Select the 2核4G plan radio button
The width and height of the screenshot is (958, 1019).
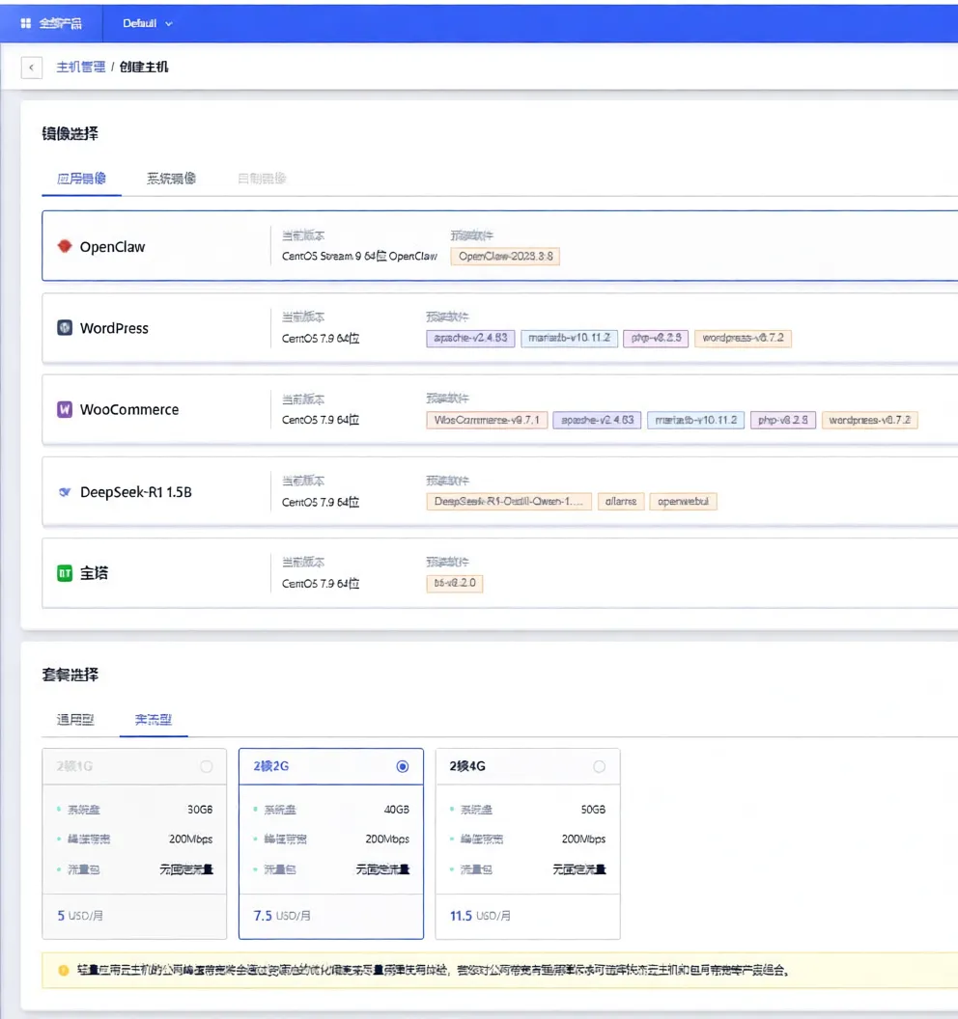[598, 765]
